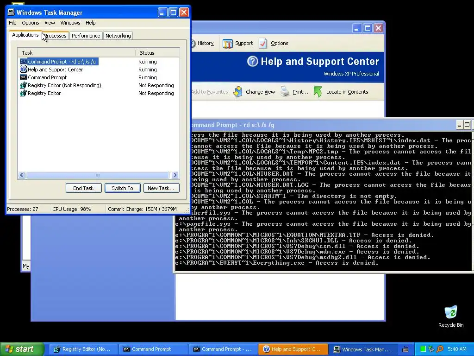Maximize the Help and Support Center window
This screenshot has height=356, width=474.
(368, 28)
